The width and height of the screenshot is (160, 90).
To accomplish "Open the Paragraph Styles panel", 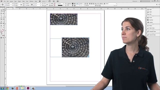I will [x=151, y=31].
